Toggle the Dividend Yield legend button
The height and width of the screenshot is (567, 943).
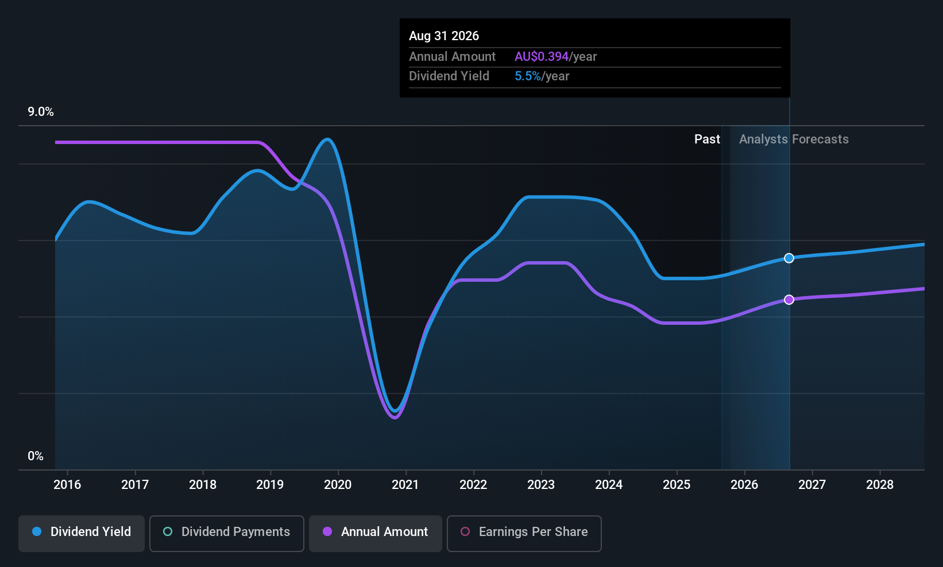[82, 534]
